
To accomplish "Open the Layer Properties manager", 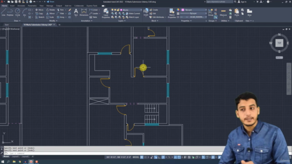I will pyautogui.click(x=106, y=13).
